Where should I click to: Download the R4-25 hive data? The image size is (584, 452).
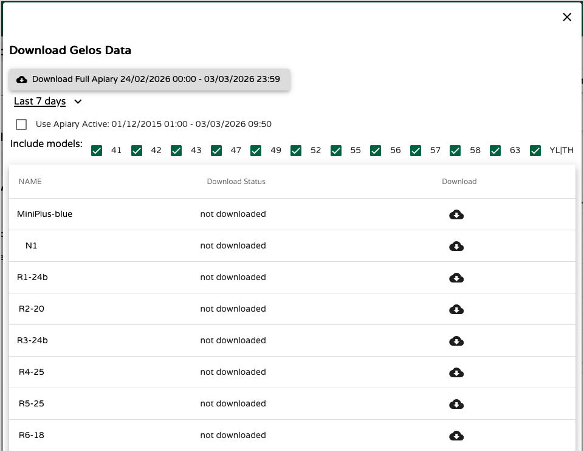456,372
